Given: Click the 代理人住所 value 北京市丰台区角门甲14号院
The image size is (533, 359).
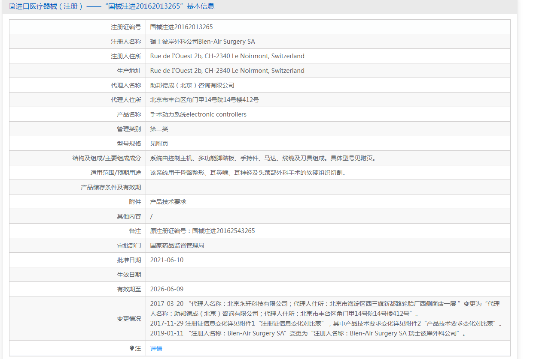Looking at the screenshot, I should click(204, 100).
